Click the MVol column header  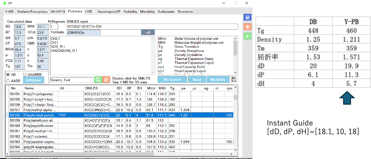(x=151, y=88)
